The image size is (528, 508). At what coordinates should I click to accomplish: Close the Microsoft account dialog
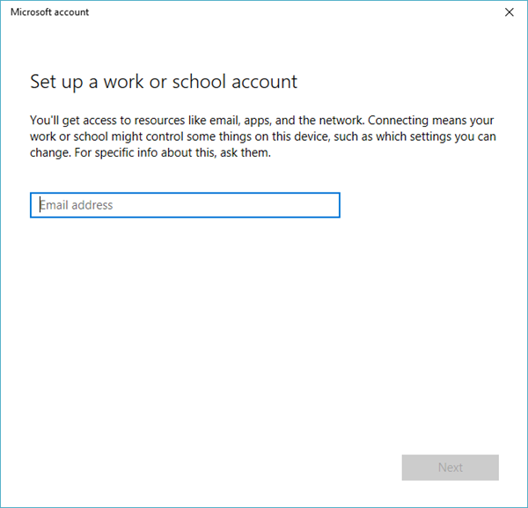[510, 12]
